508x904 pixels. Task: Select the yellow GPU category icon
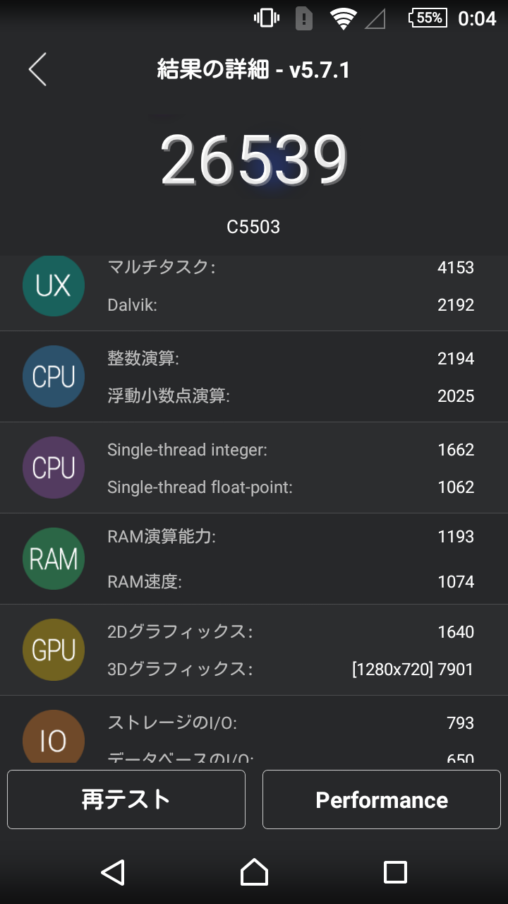[x=53, y=650]
